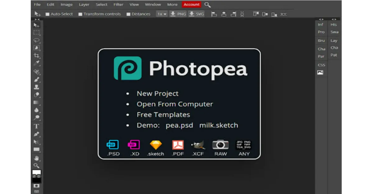373x194 pixels.
Task: Select the Spot Healing bandage tool
Action: click(x=37, y=71)
